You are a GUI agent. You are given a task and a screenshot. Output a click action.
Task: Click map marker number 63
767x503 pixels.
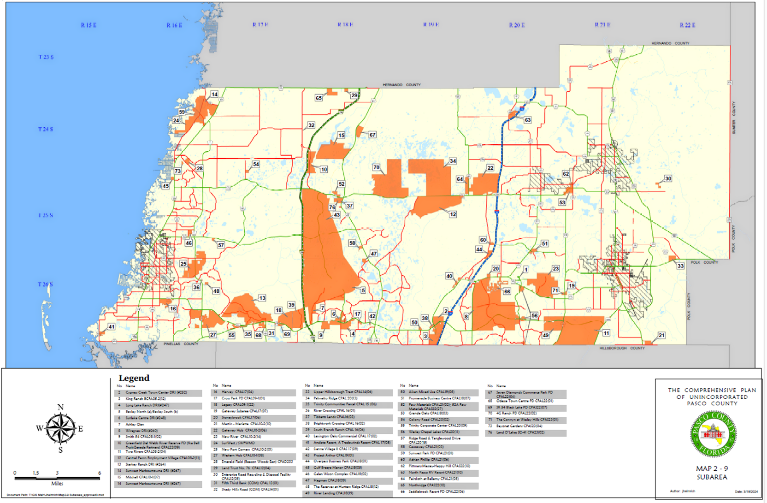[527, 120]
